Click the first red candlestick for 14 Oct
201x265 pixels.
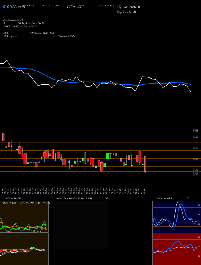(x=3, y=137)
